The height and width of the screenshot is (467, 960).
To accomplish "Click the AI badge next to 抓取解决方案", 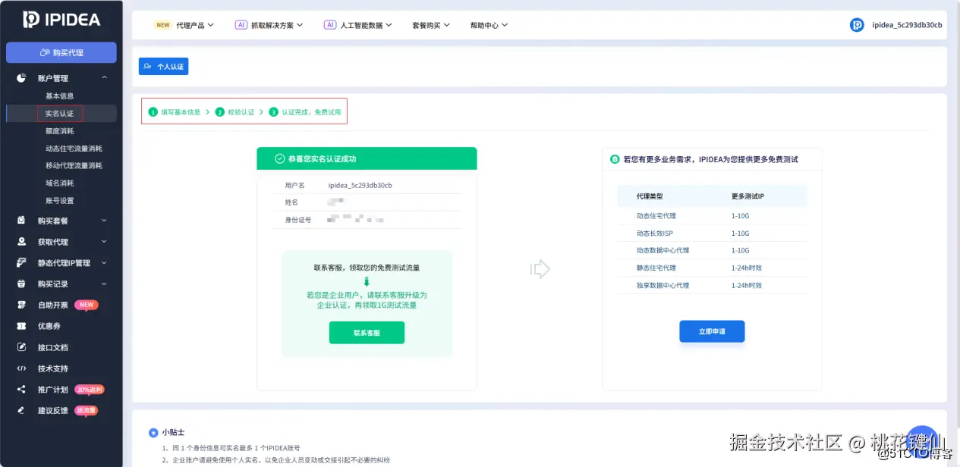I will pos(241,24).
